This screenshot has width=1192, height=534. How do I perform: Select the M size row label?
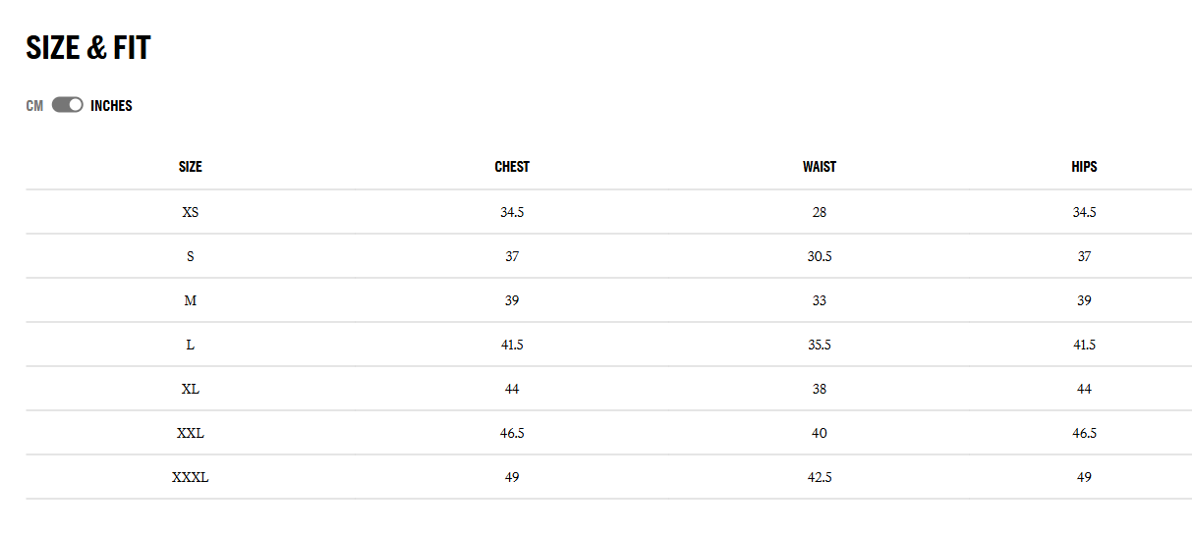pyautogui.click(x=191, y=300)
